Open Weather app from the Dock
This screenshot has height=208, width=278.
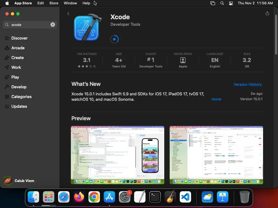[x=207, y=197]
